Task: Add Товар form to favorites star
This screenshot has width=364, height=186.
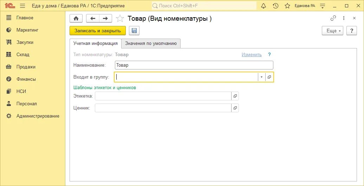Action: coord(120,19)
